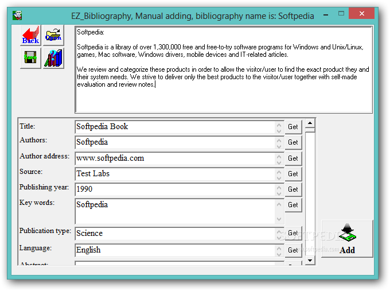The height and width of the screenshot is (291, 390).
Task: Click the Language field's up spinner arrow
Action: pyautogui.click(x=279, y=248)
